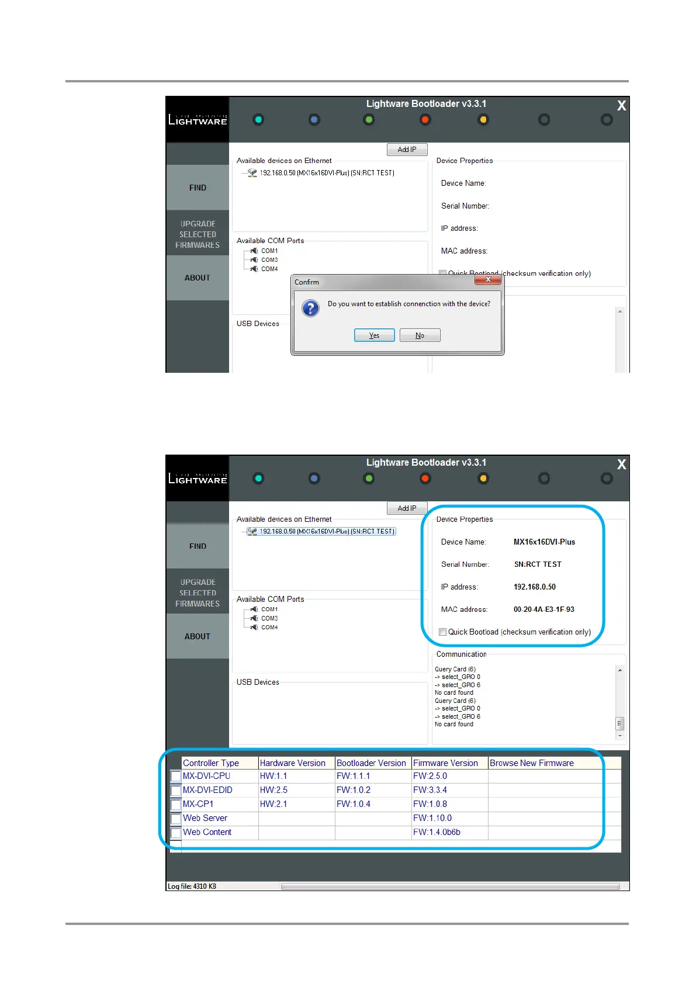Tick the Web Server row checkbox
Screen dimensions: 696x984
pyautogui.click(x=175, y=819)
